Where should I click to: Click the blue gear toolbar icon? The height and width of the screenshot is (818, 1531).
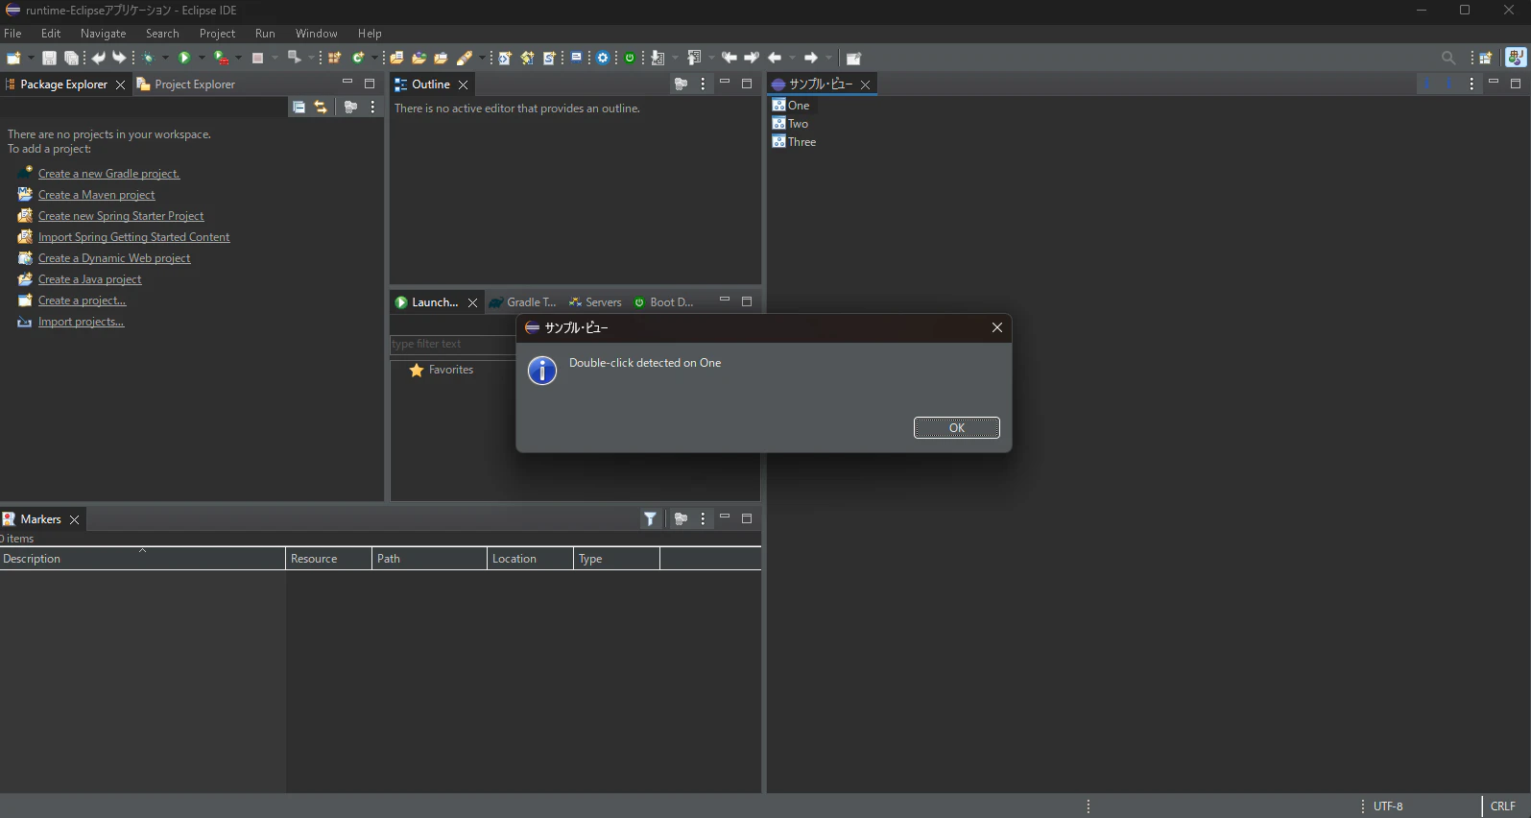[x=603, y=59]
